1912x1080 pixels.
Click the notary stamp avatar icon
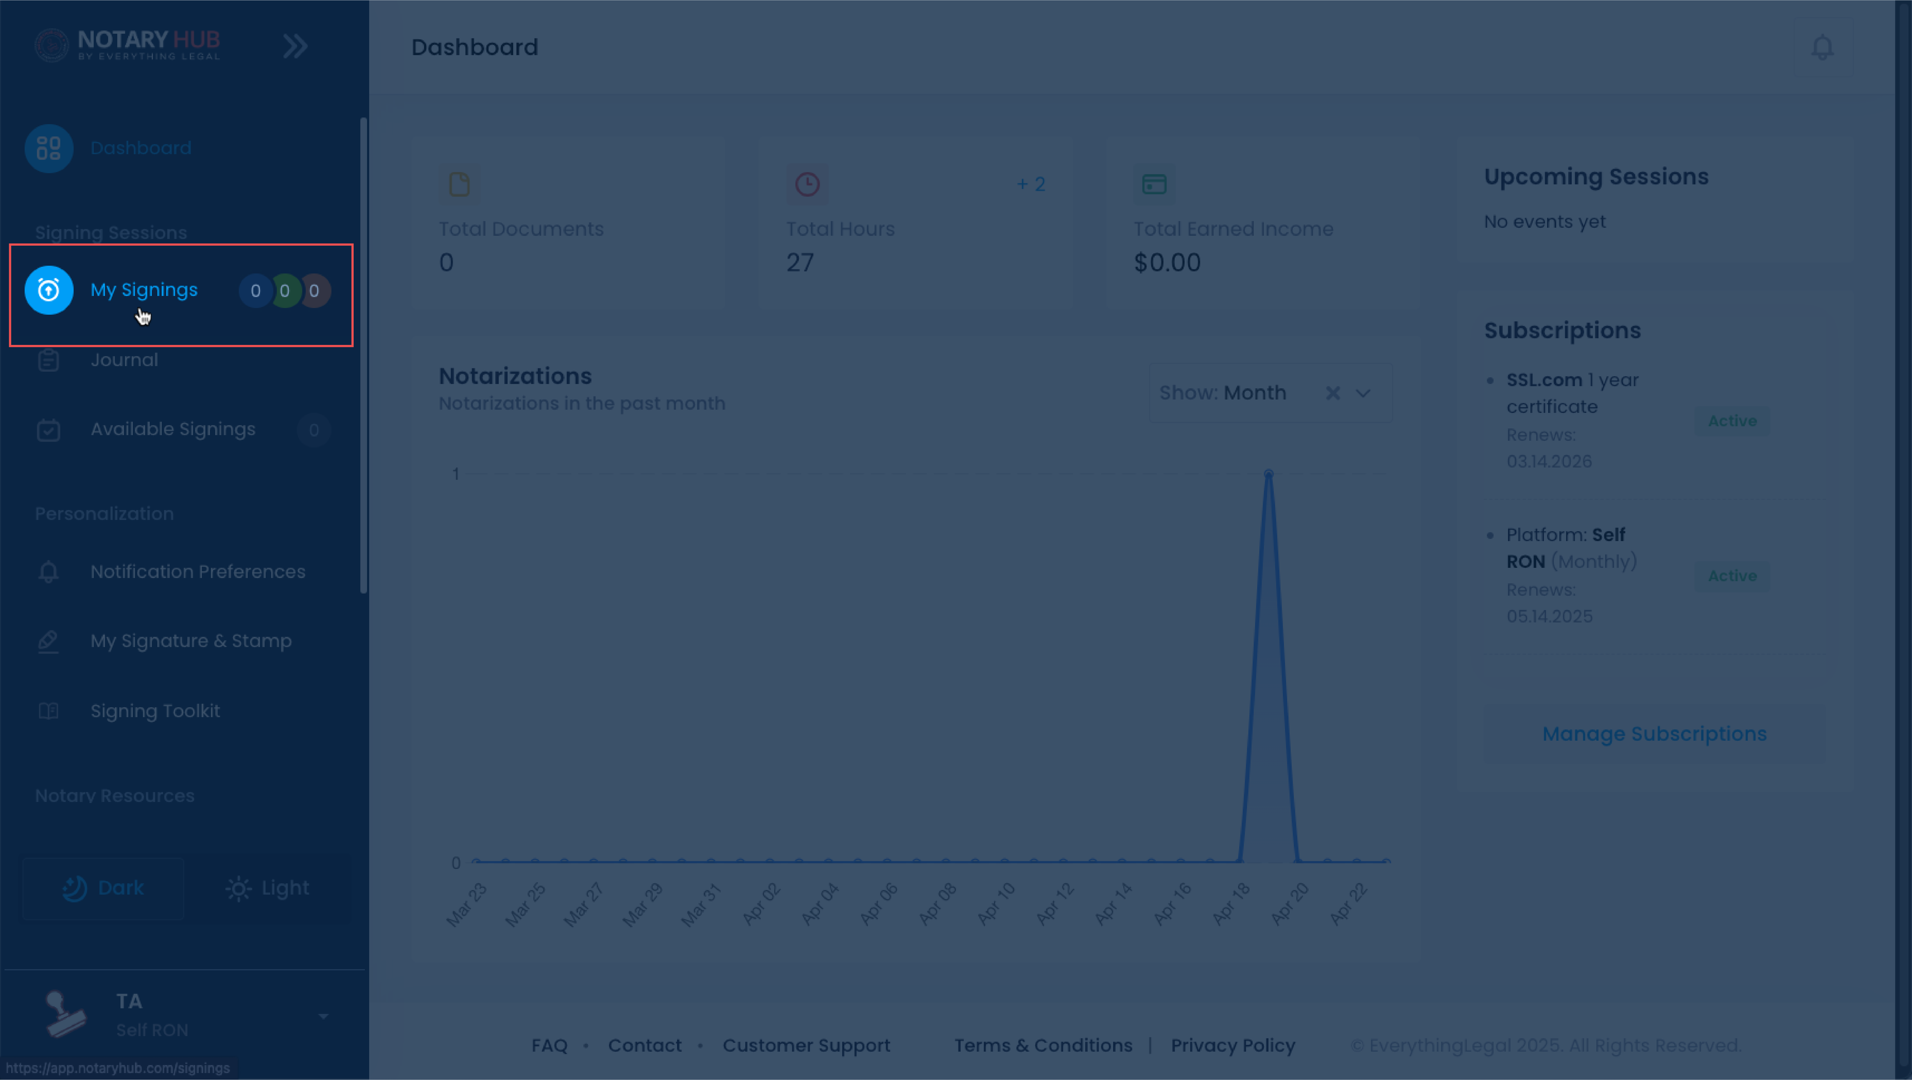[x=66, y=1014]
